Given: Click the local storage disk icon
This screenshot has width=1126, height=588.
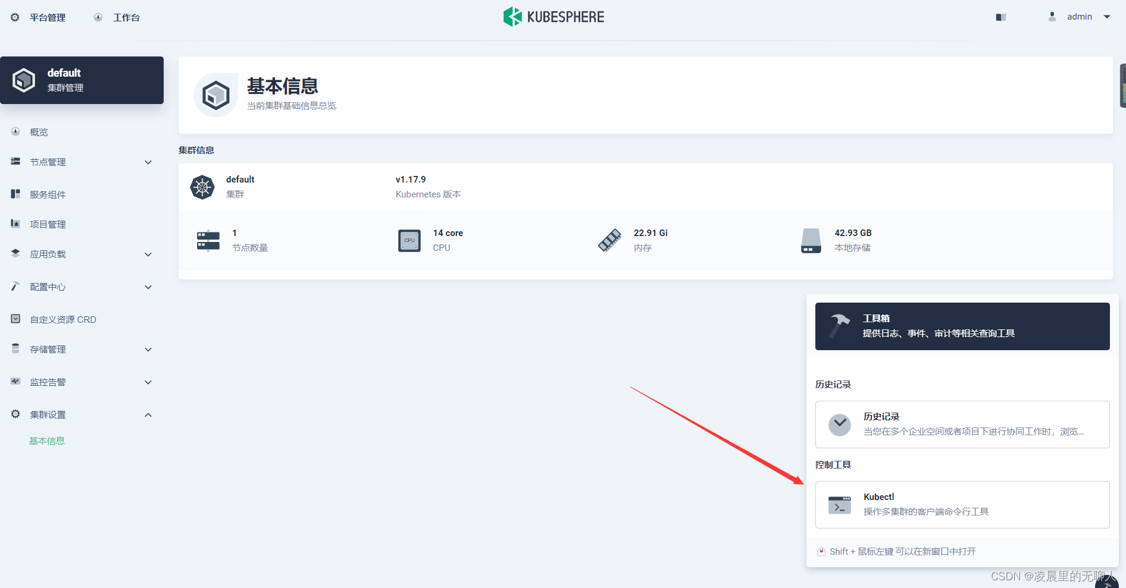Looking at the screenshot, I should tap(811, 240).
